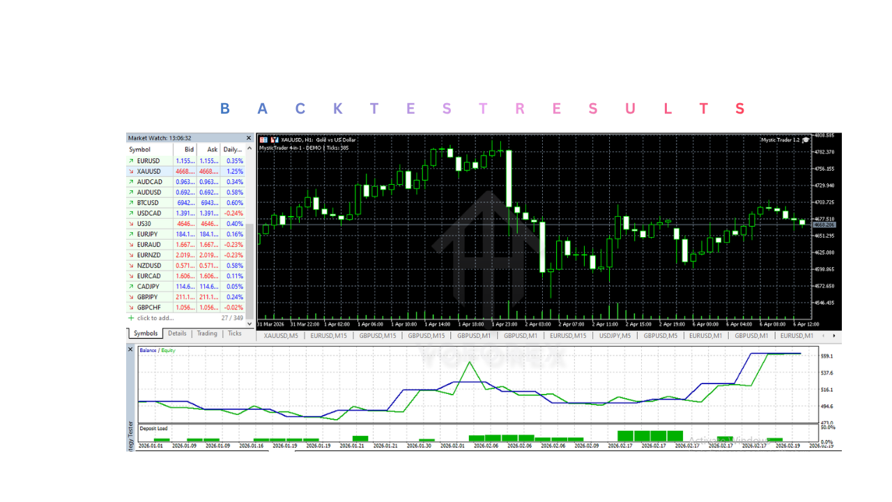
Task: Switch to the Trading tab in Market Watch
Action: (207, 333)
